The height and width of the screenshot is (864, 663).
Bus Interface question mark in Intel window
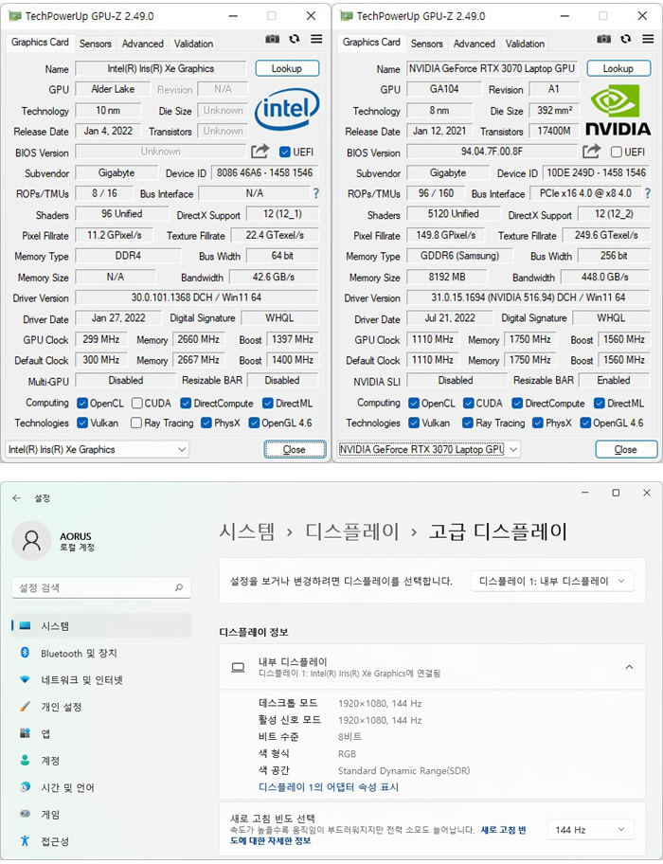point(316,193)
